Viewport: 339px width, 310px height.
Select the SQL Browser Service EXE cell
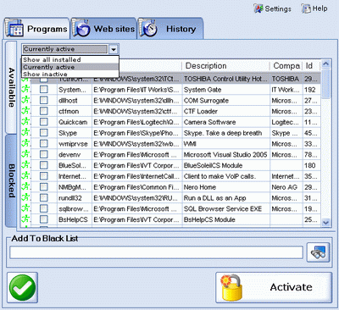click(x=226, y=209)
